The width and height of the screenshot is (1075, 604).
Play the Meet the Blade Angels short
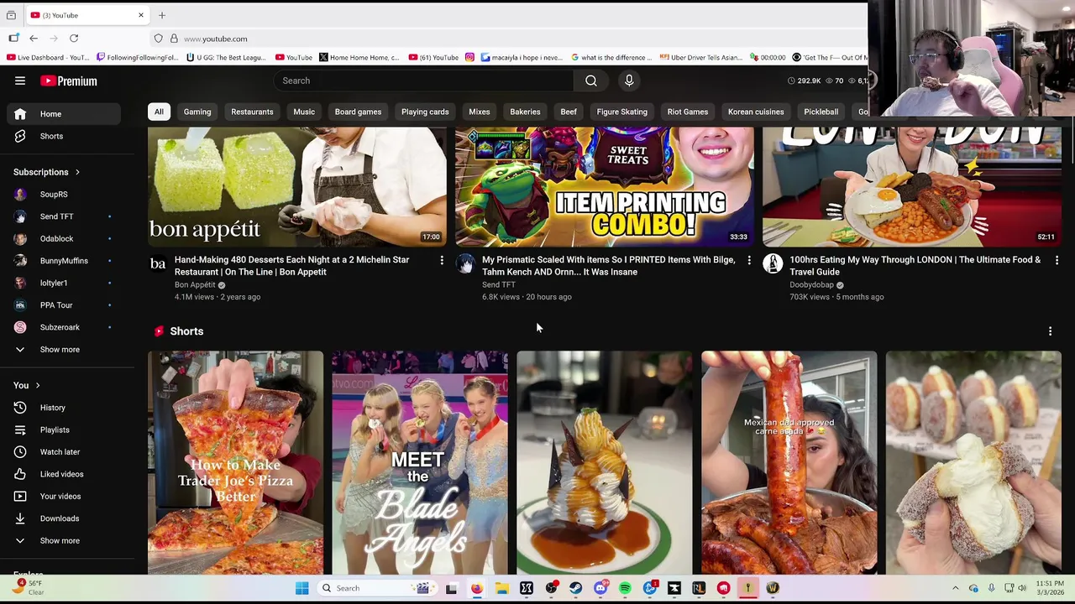420,462
